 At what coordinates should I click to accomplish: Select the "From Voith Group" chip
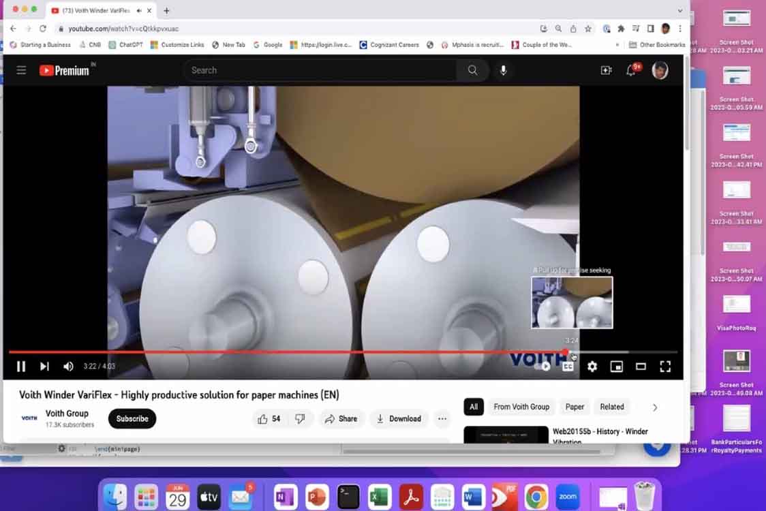[521, 407]
